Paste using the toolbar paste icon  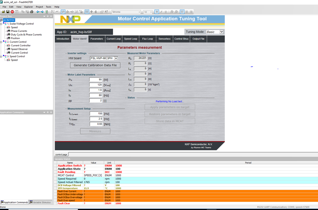click(27, 12)
